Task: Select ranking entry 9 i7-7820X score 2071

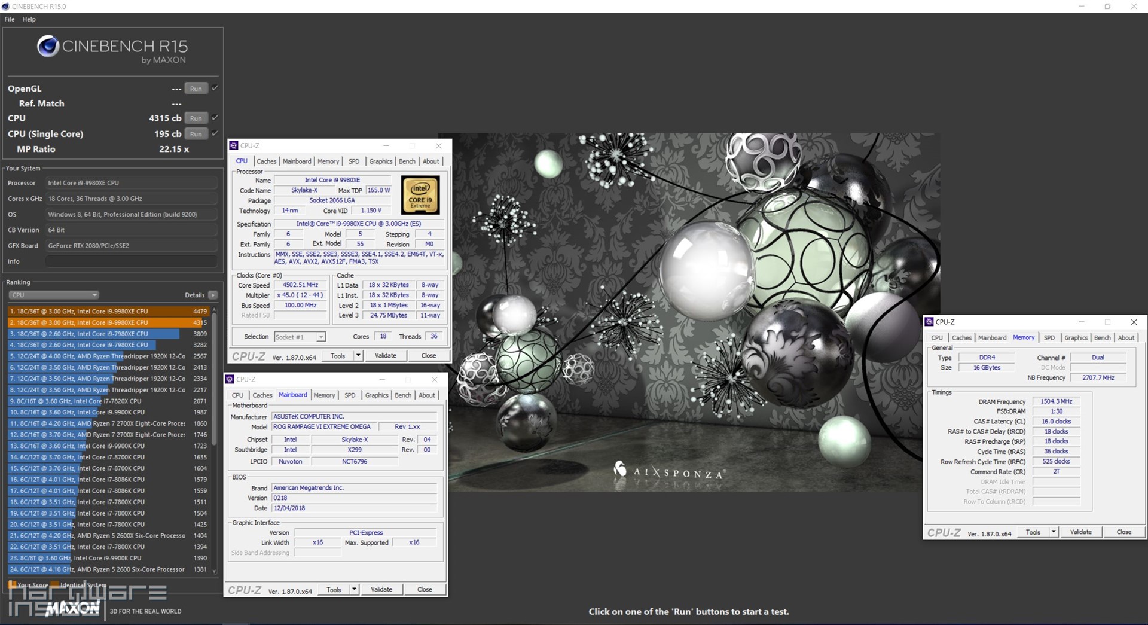Action: coord(108,401)
